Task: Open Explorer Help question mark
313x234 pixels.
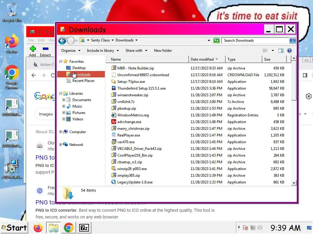Action: tap(289, 51)
